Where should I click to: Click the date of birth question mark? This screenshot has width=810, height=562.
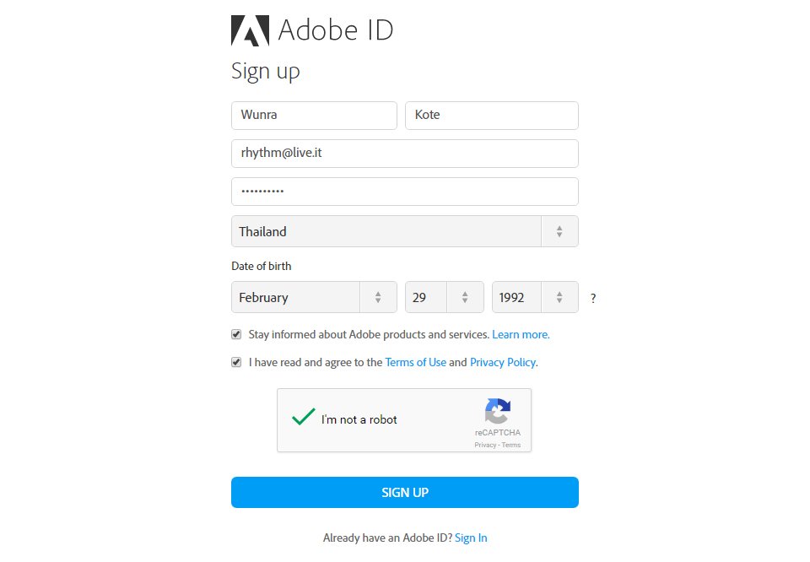pyautogui.click(x=593, y=298)
